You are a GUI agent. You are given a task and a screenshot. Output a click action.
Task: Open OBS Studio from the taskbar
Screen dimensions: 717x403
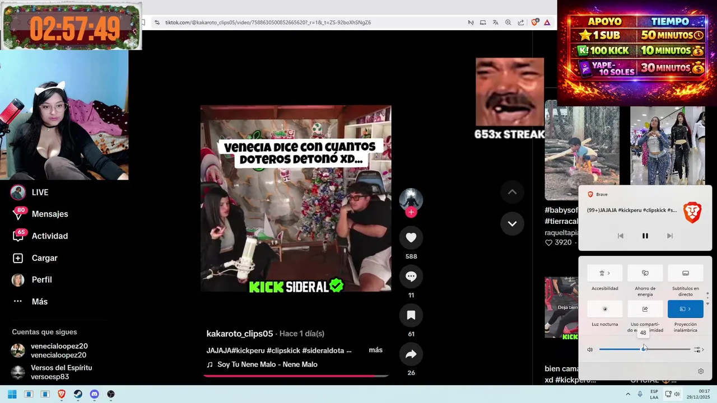pos(111,394)
